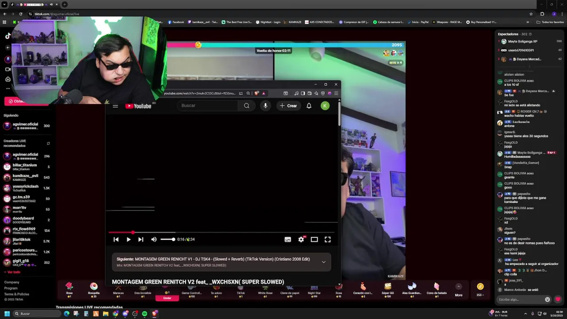Open Brave Wallet icon in toolbar
Image resolution: width=567 pixels, height=319 pixels.
coord(310,93)
